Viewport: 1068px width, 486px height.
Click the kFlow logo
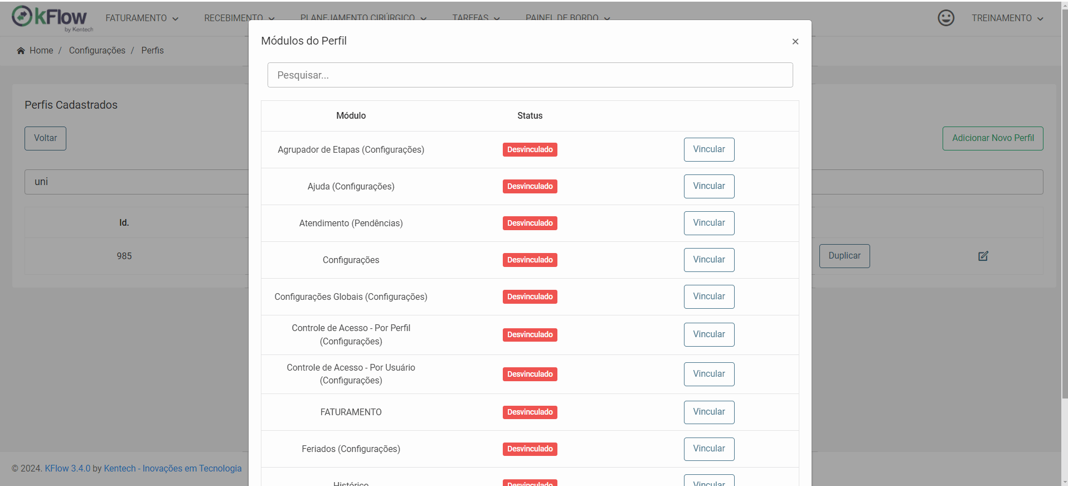53,18
